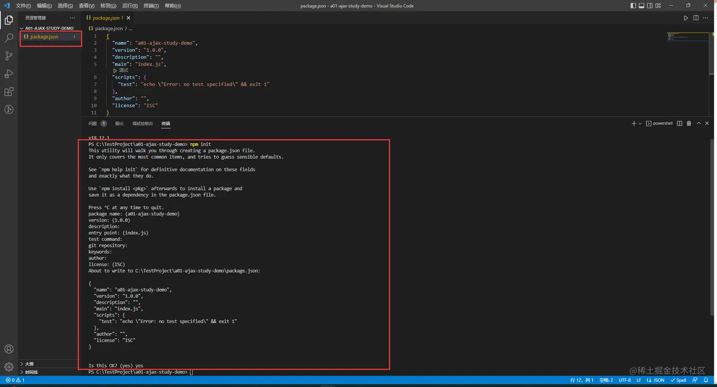Open Customize Layout icon in title bar

pyautogui.click(x=658, y=6)
